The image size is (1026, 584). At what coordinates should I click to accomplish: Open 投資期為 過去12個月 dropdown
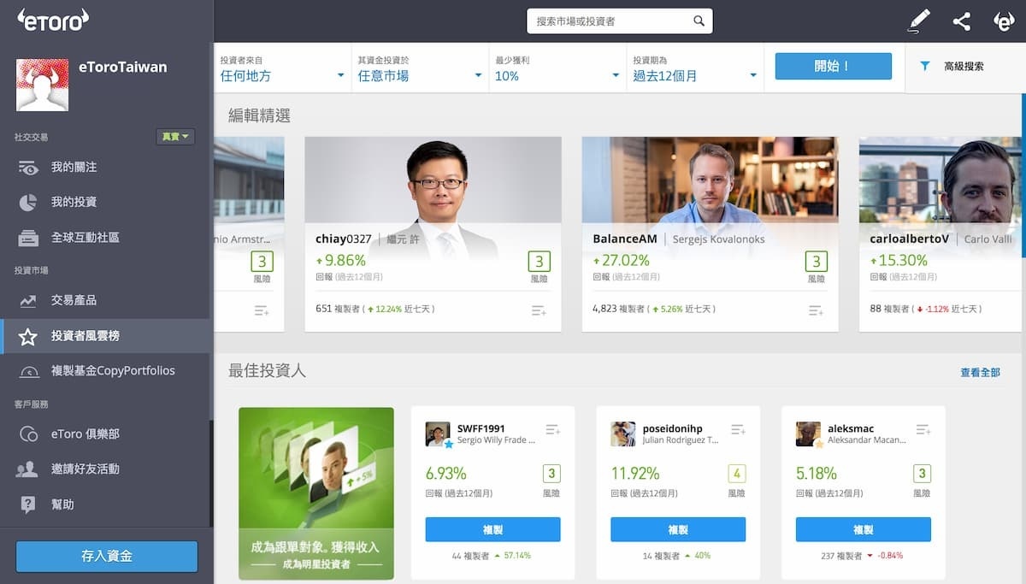click(x=695, y=68)
